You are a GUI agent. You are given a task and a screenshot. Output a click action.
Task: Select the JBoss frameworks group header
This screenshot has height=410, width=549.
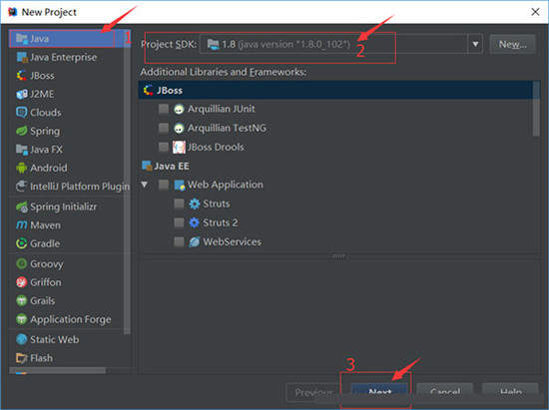335,90
